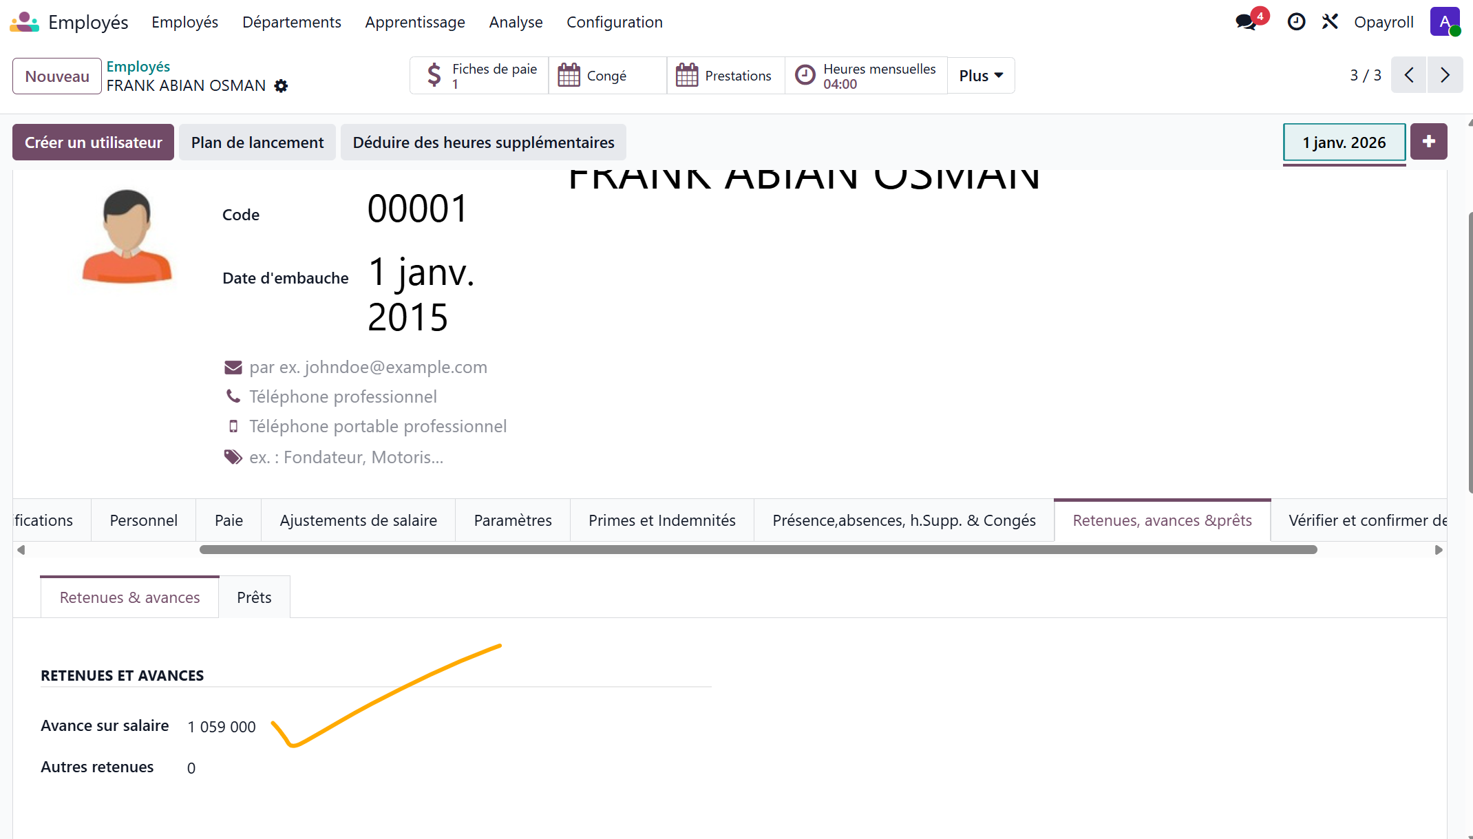Open the Fiches de paie smart button
This screenshot has width=1473, height=839.
coord(480,76)
